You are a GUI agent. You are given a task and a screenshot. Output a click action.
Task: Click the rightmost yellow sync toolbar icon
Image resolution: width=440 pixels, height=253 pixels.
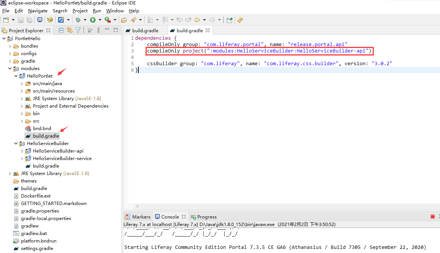click(x=240, y=20)
